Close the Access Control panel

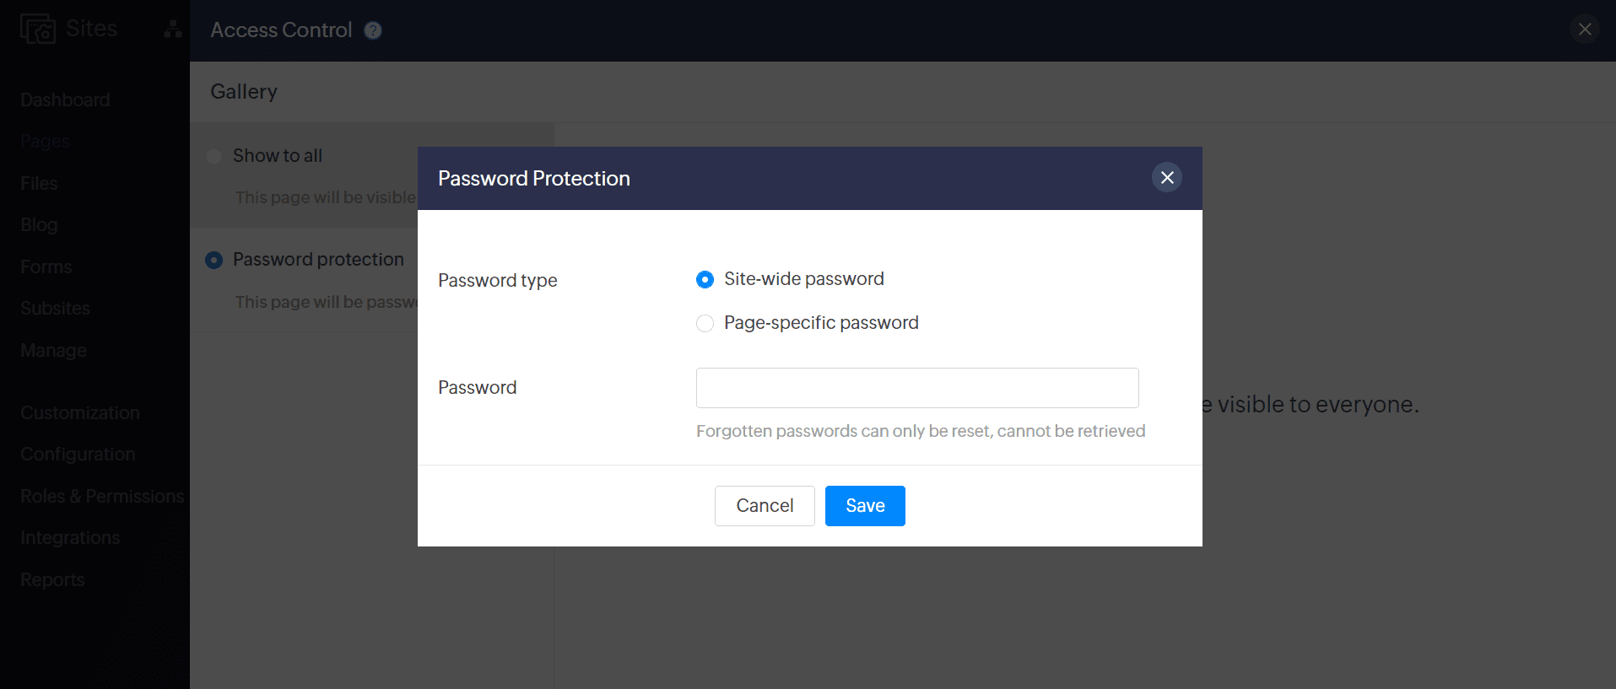[x=1585, y=30]
